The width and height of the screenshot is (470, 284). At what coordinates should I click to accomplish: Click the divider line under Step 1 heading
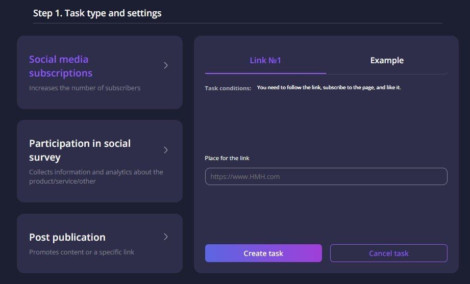pos(238,23)
